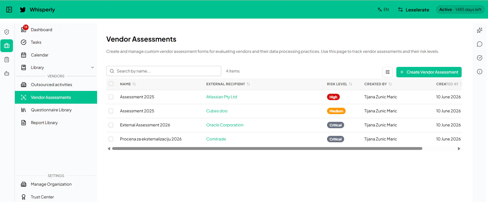Viewport: 488px width, 202px height.
Task: Check the Cubes doo assessment row
Action: pyautogui.click(x=111, y=111)
